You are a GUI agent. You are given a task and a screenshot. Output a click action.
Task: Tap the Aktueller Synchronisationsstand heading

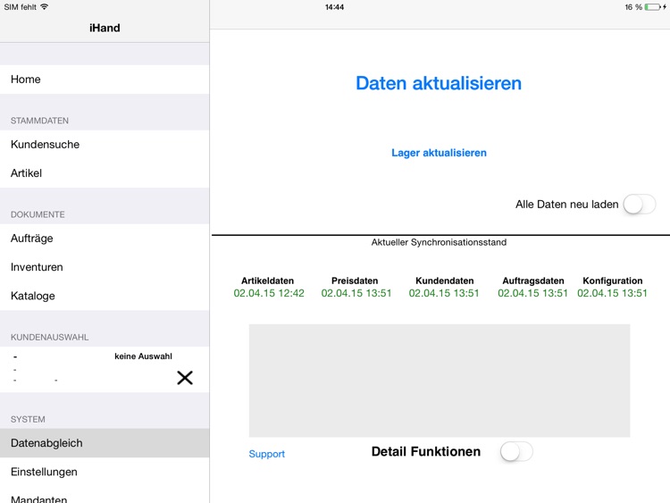(439, 242)
